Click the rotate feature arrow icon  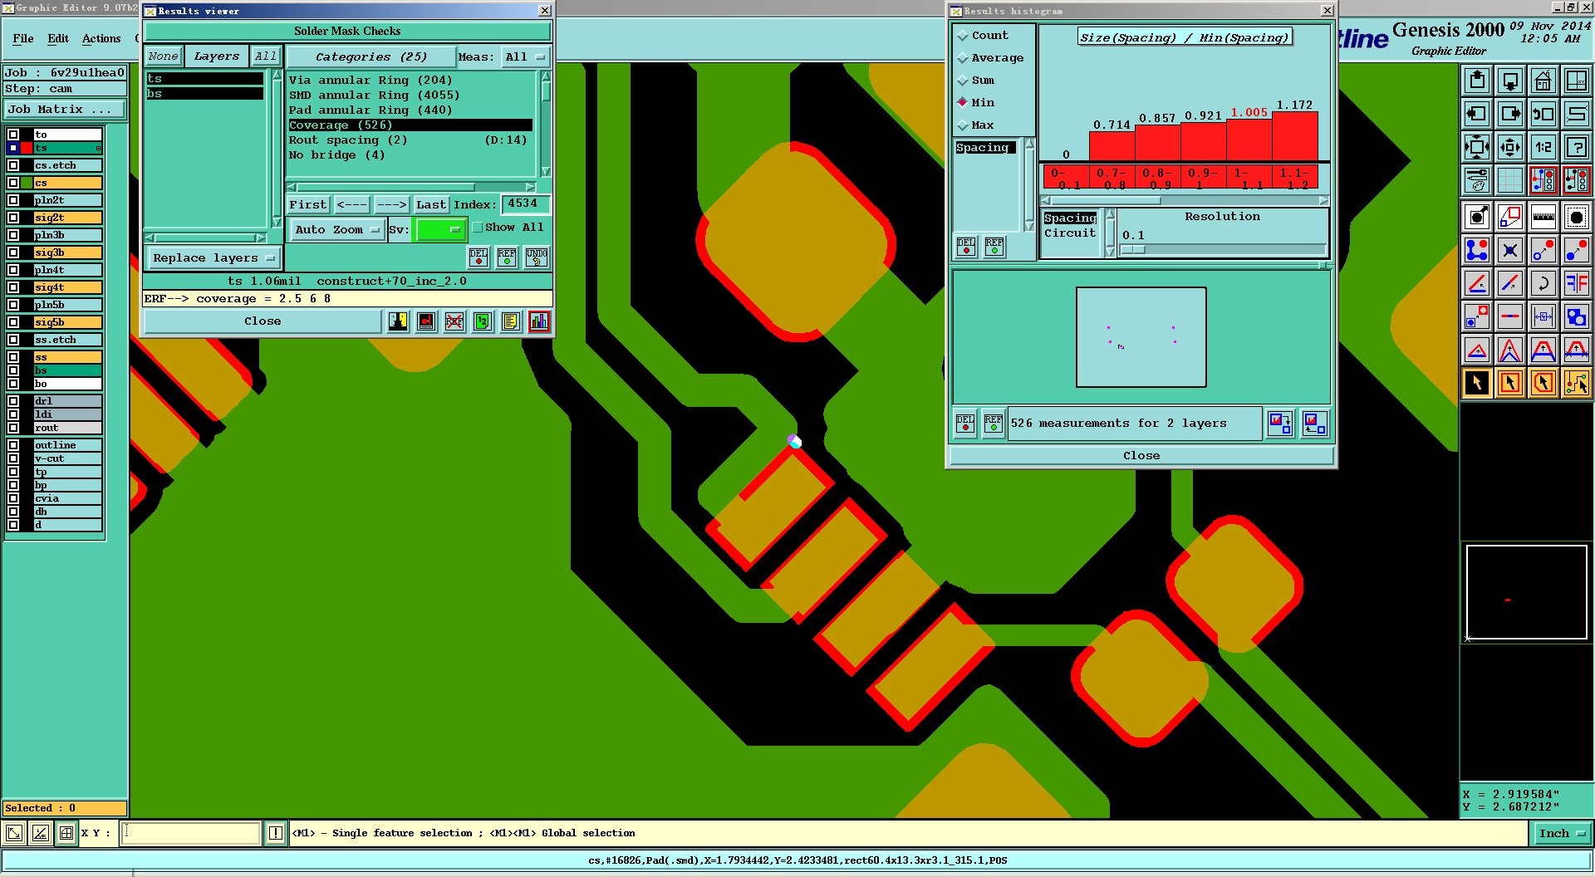(x=1543, y=283)
